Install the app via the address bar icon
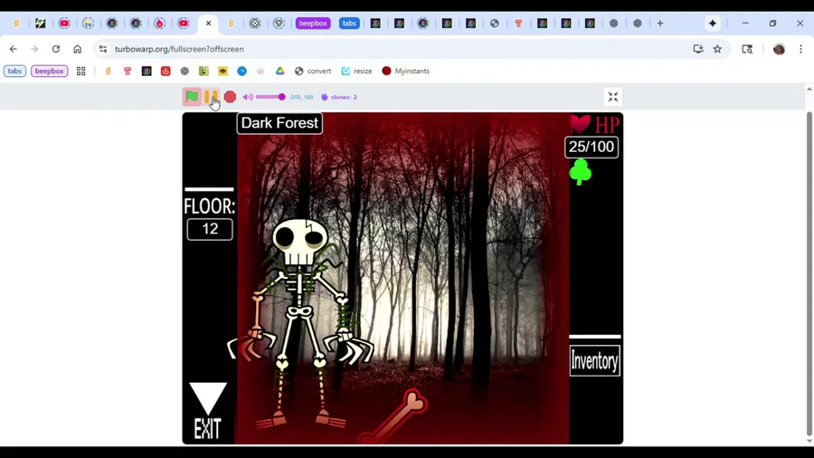Viewport: 814px width, 458px height. [x=698, y=49]
